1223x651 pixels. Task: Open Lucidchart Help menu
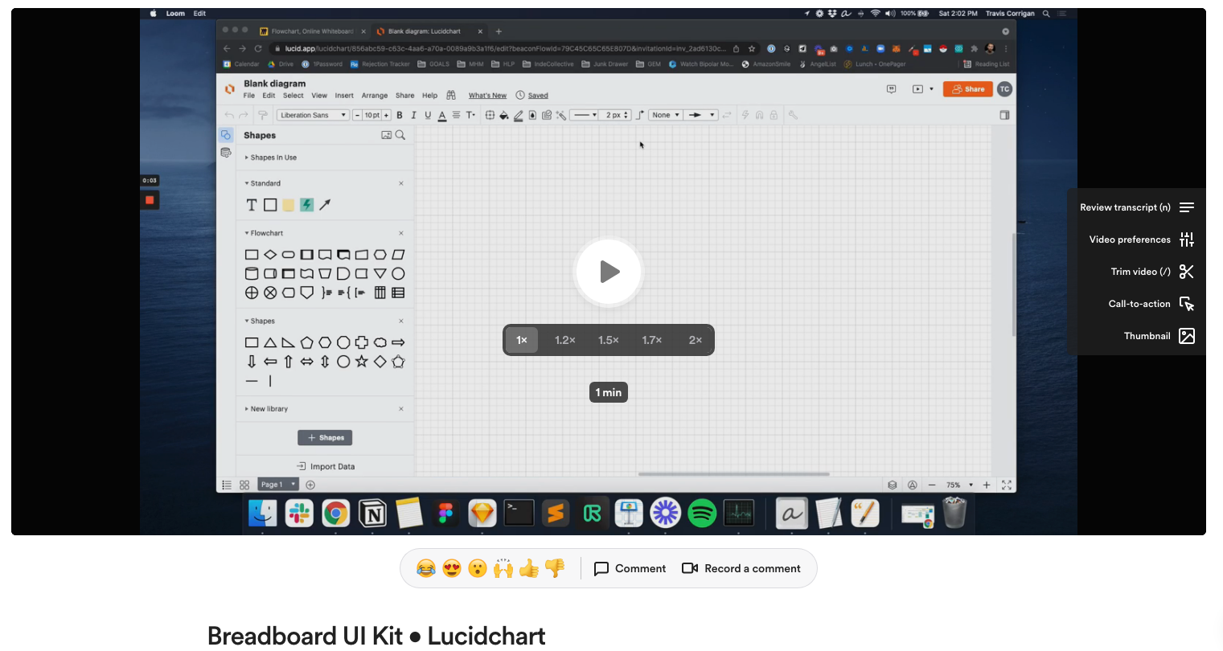point(430,96)
